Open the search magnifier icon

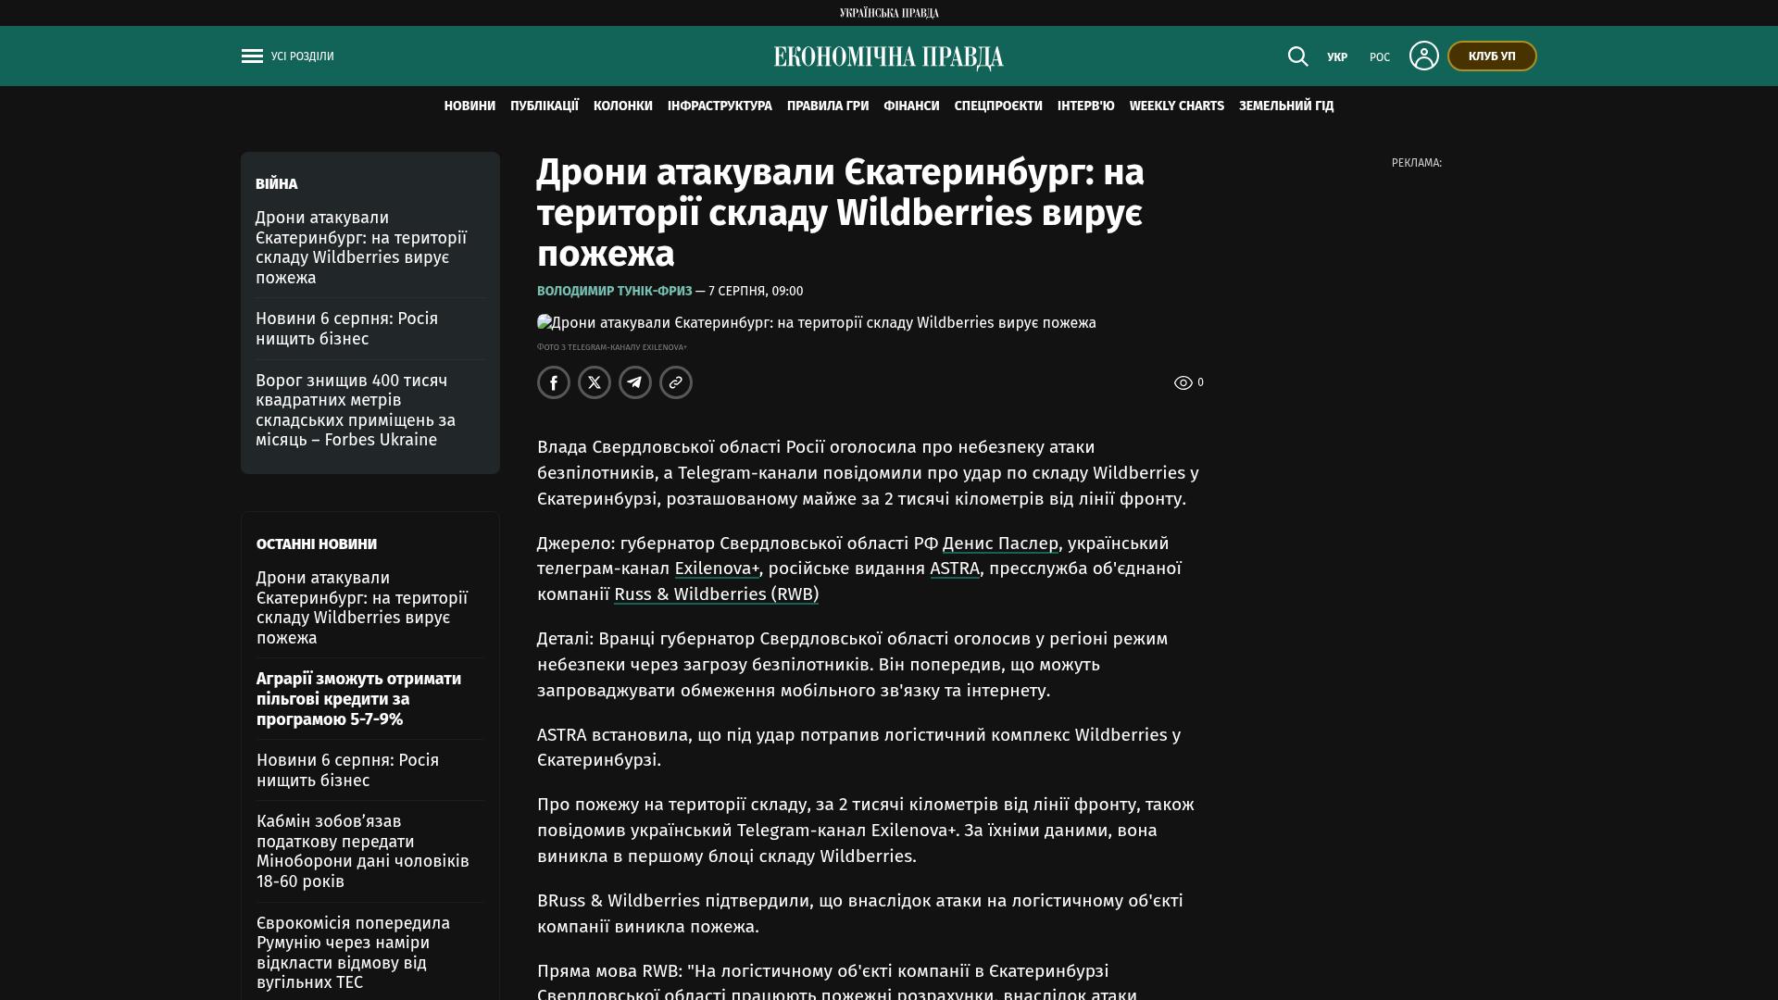coord(1297,56)
